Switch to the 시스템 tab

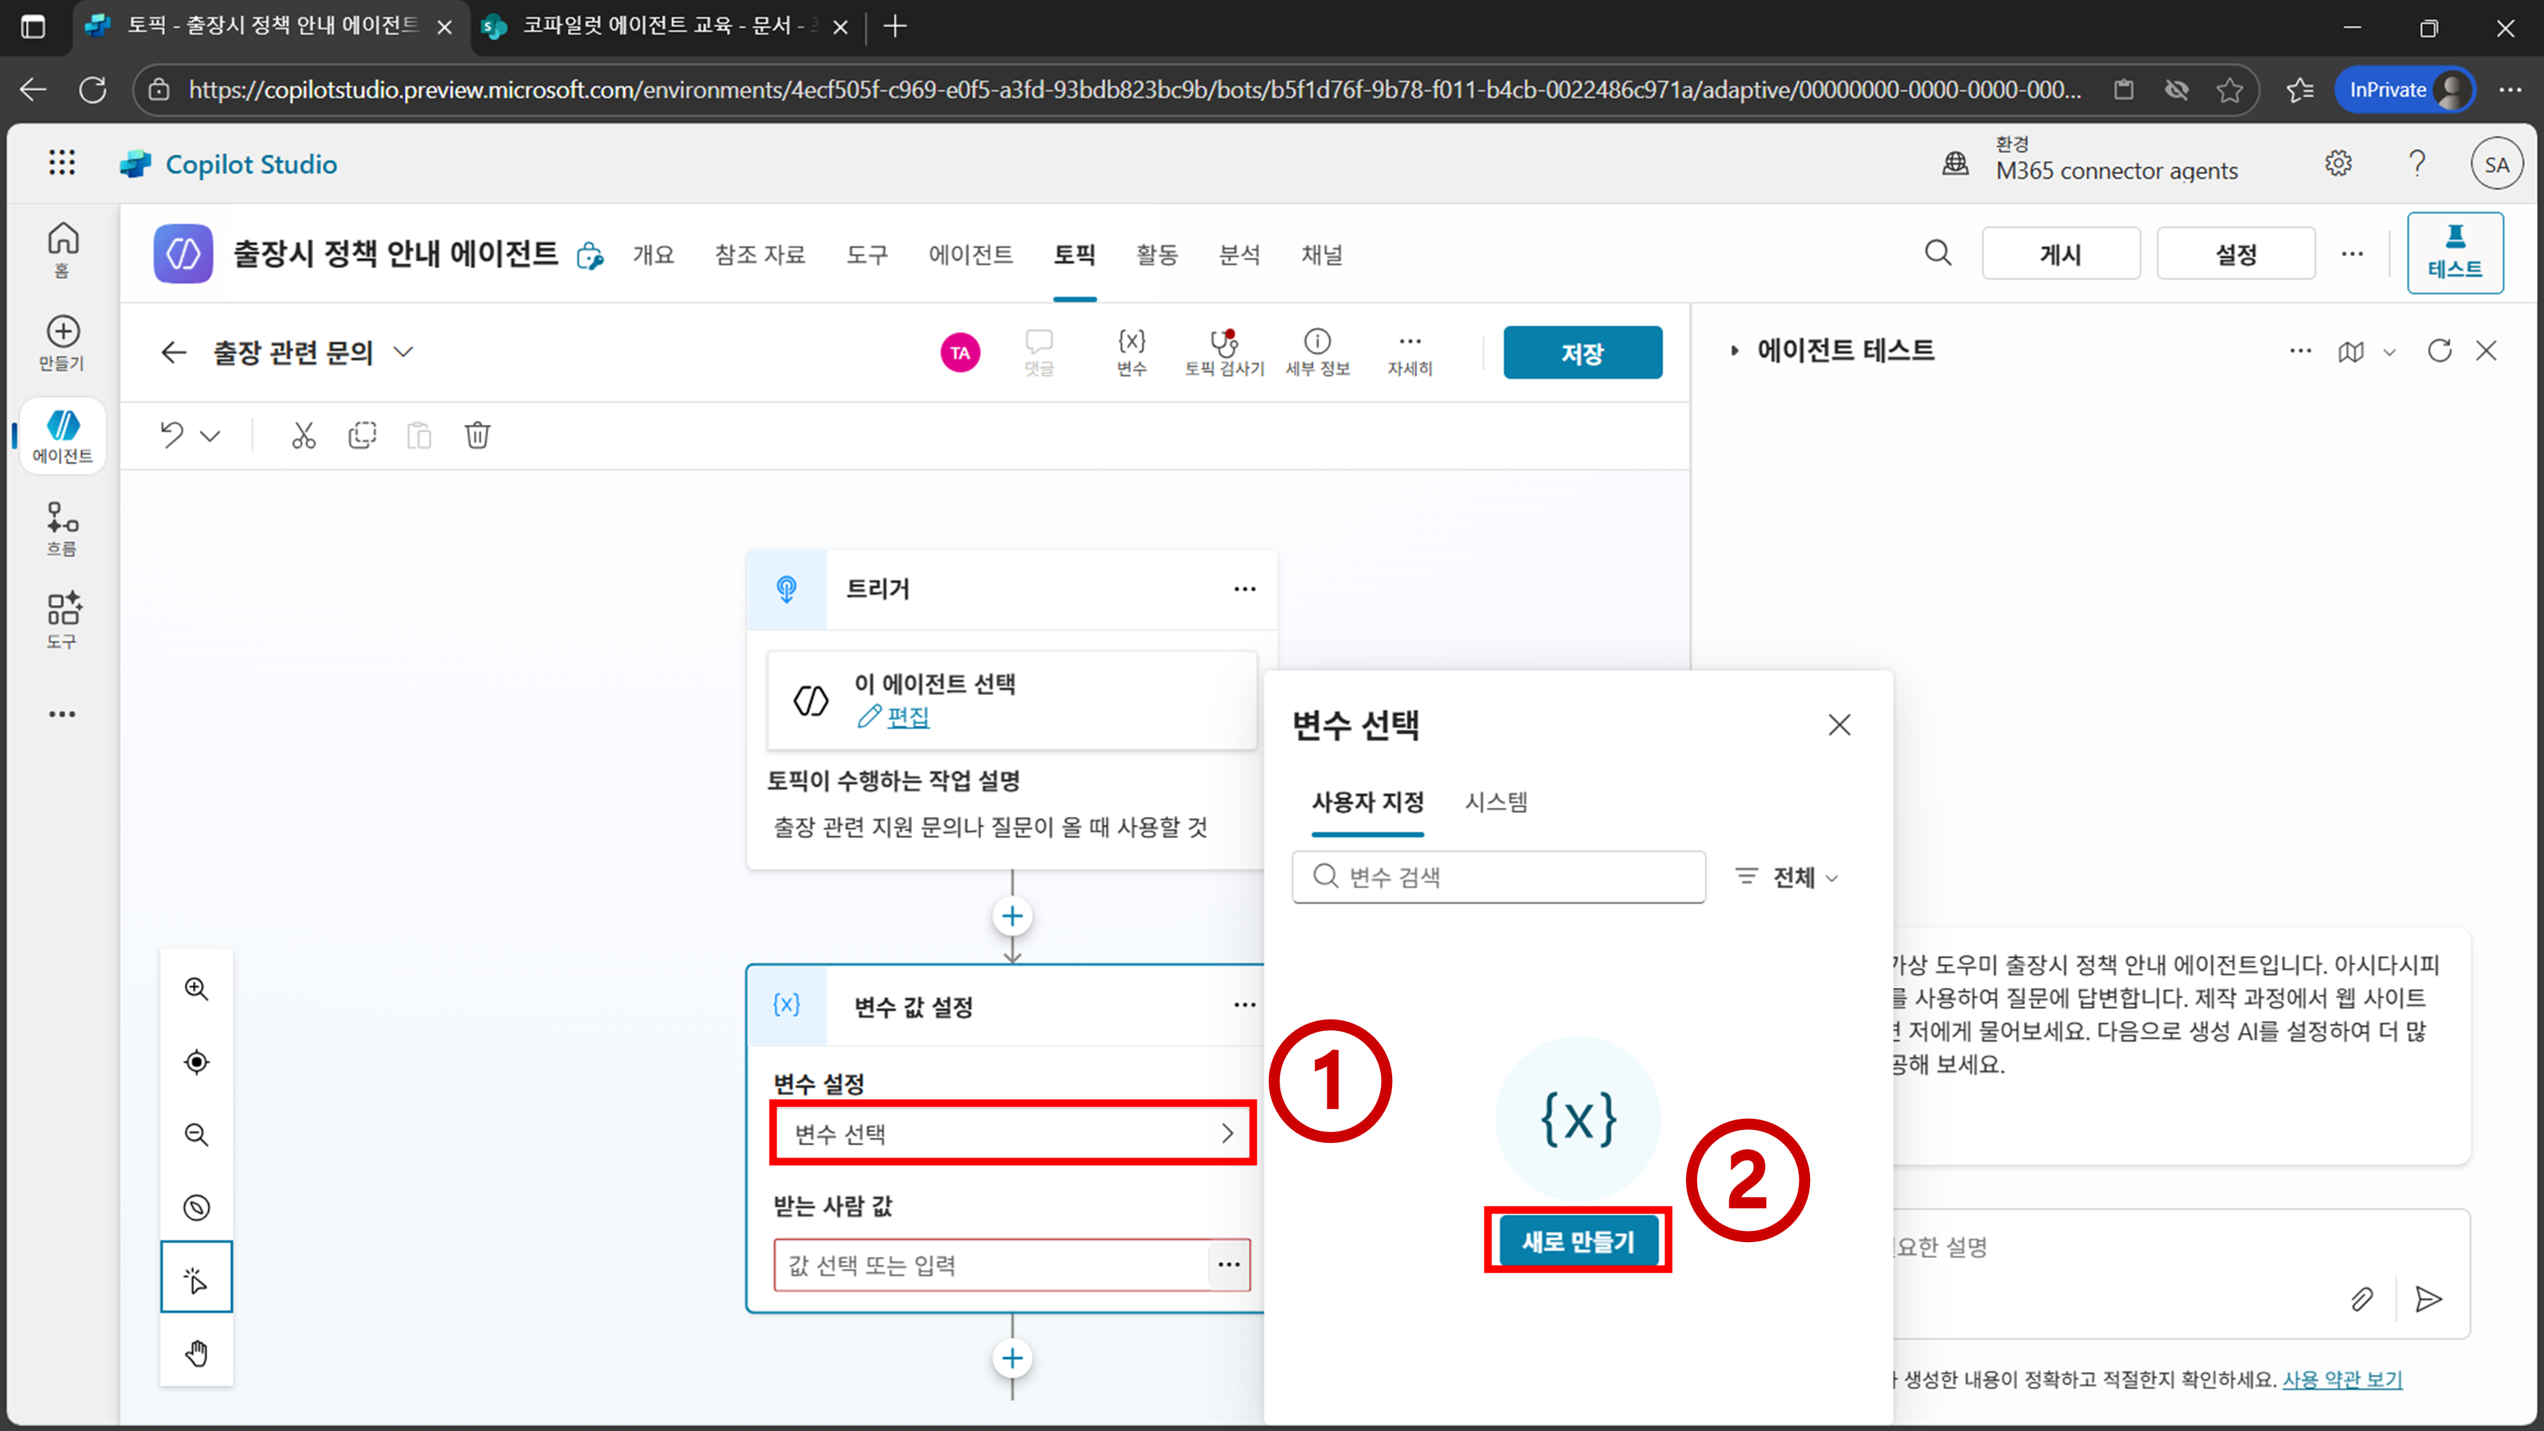coord(1495,802)
